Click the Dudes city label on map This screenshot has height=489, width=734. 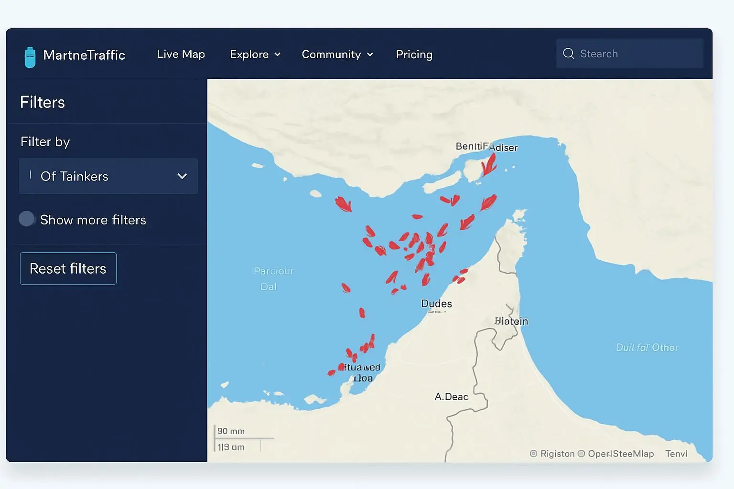click(436, 304)
